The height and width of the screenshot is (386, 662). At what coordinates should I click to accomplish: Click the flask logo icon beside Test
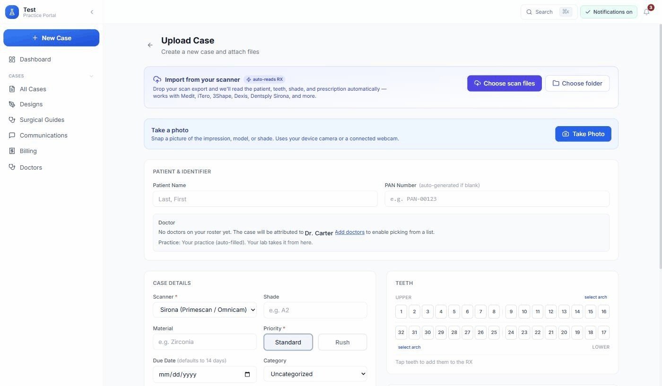12,12
